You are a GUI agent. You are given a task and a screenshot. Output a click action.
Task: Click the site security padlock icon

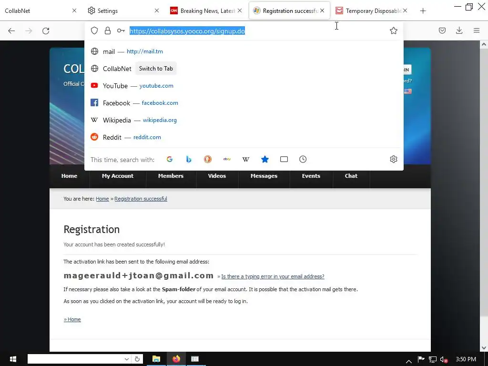(108, 30)
